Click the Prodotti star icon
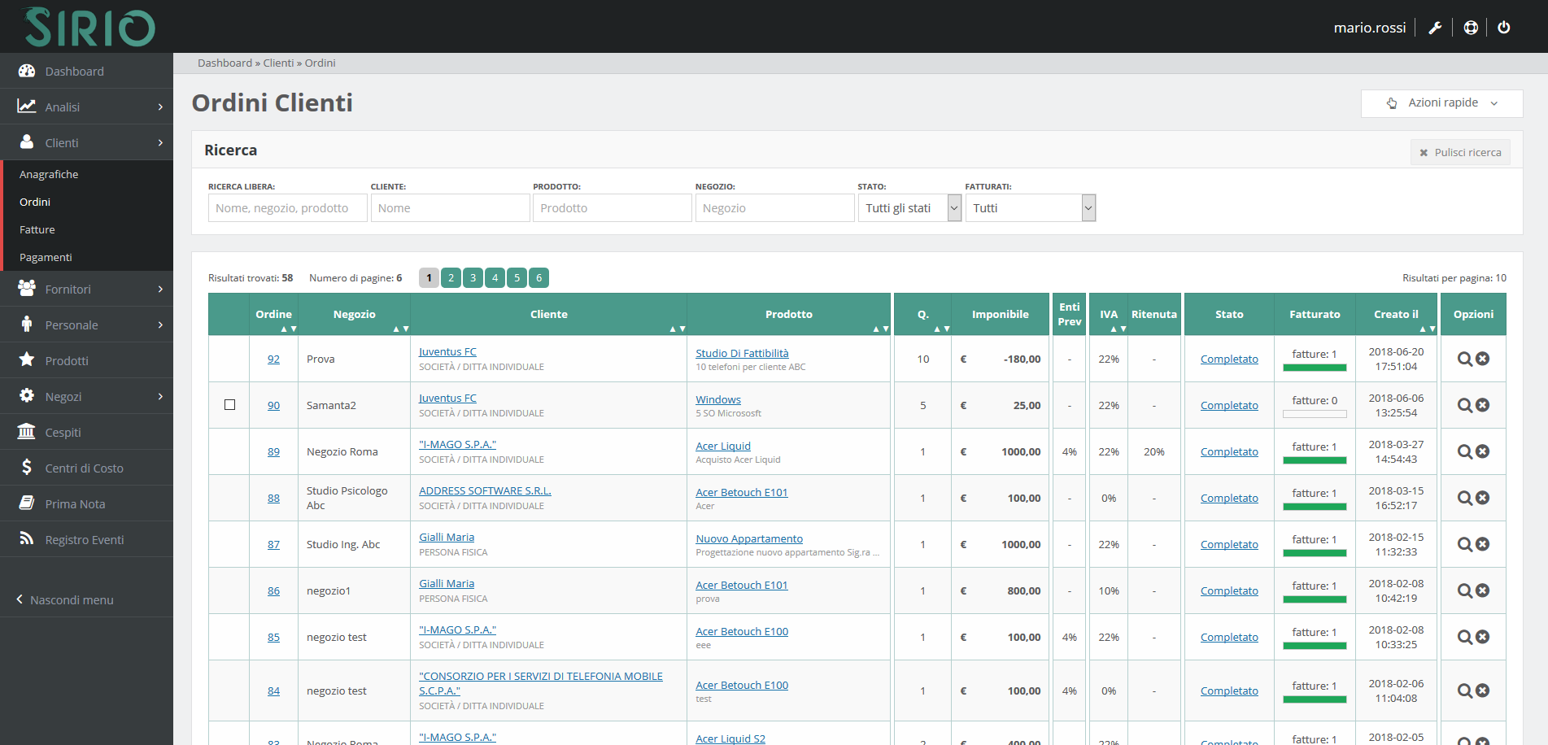The width and height of the screenshot is (1548, 745). click(27, 359)
